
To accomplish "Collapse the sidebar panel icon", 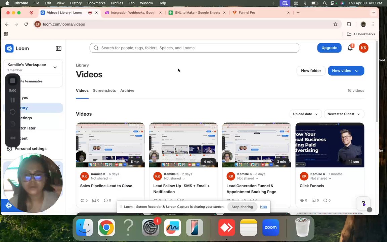I will point(58,48).
